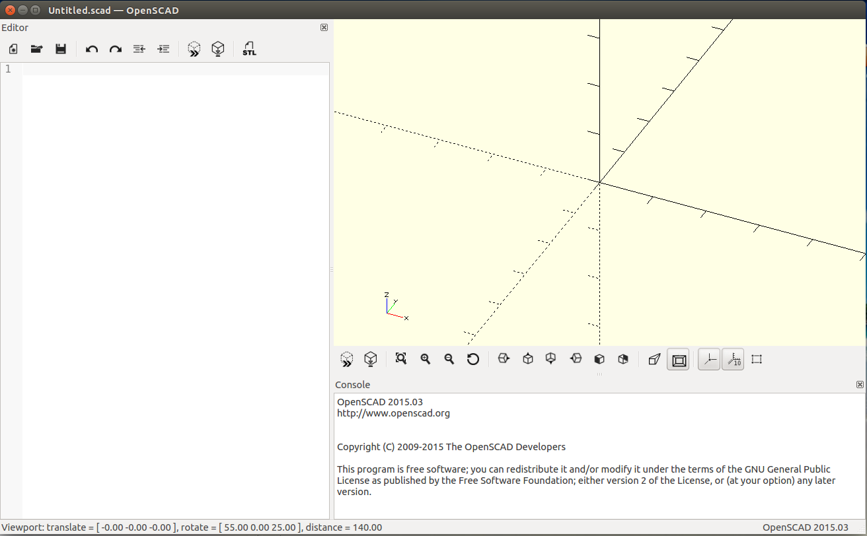
Task: Switch to Perspective projection
Action: [x=654, y=359]
